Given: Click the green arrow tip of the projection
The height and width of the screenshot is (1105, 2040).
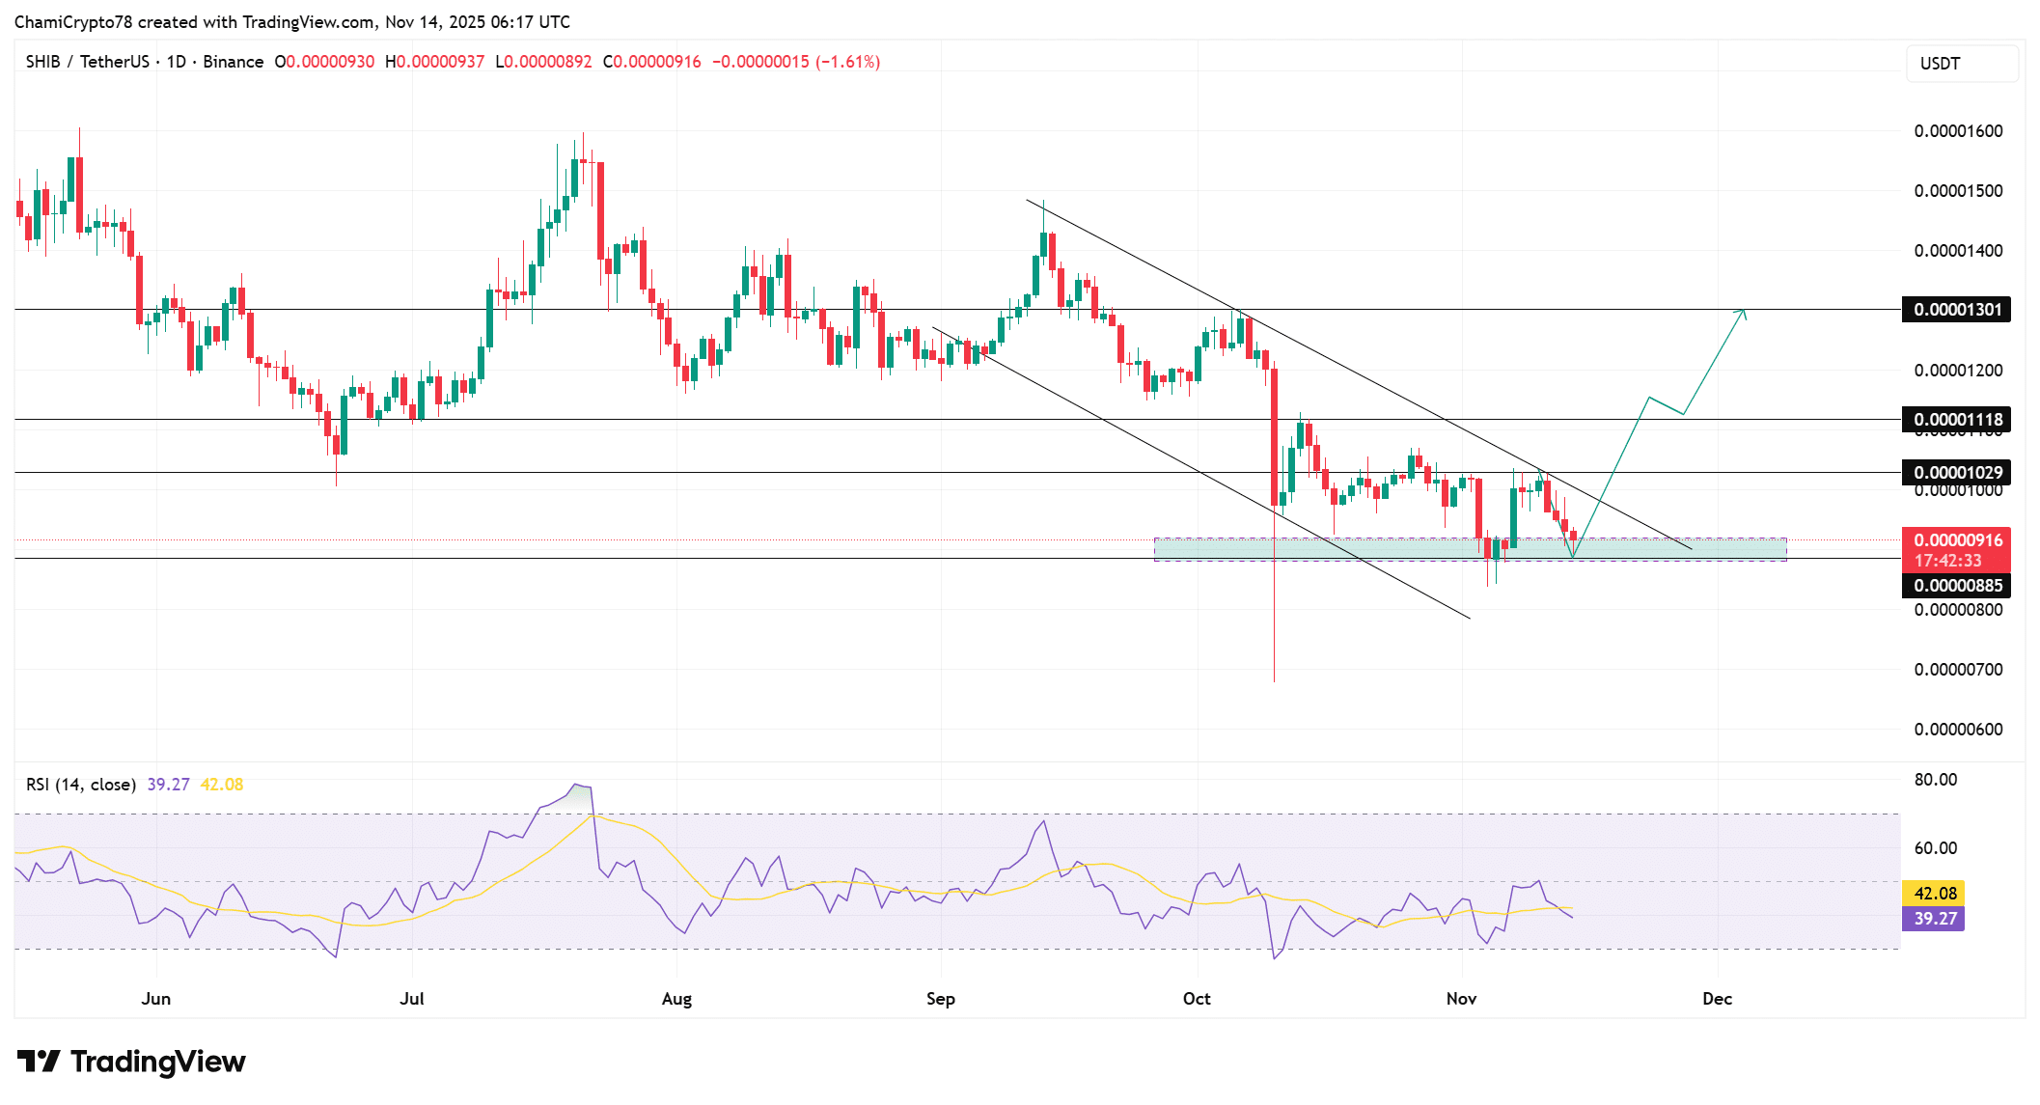Looking at the screenshot, I should 1743,312.
